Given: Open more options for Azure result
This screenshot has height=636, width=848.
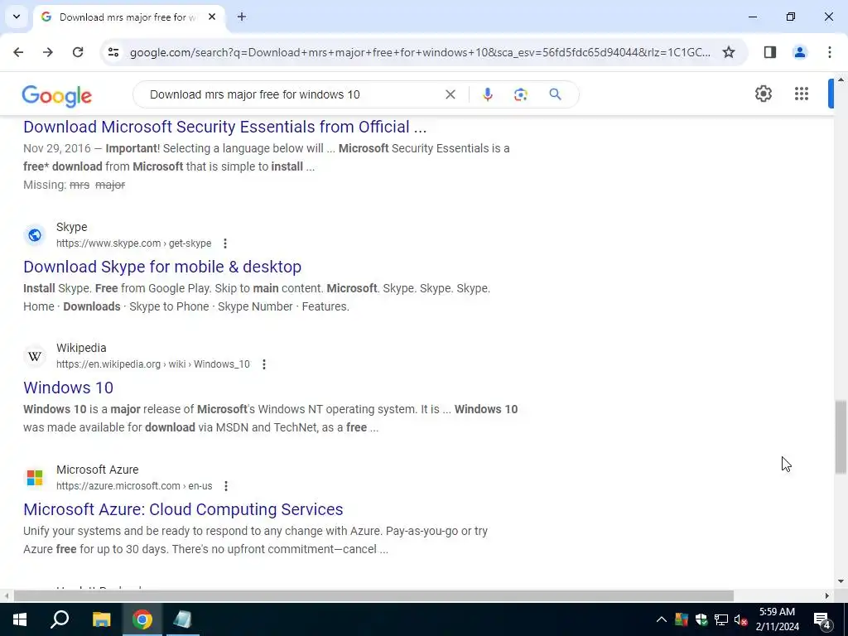Looking at the screenshot, I should 226,486.
